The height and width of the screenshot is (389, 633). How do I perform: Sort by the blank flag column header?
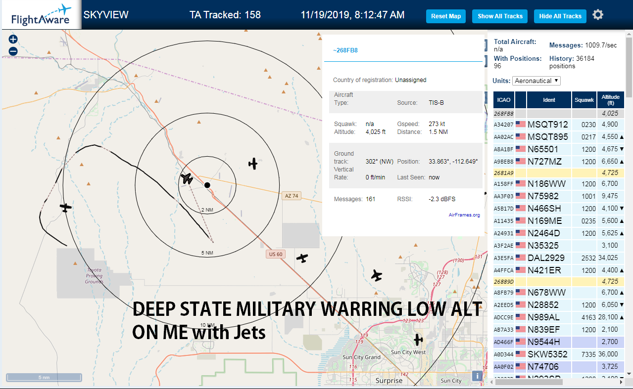[521, 100]
